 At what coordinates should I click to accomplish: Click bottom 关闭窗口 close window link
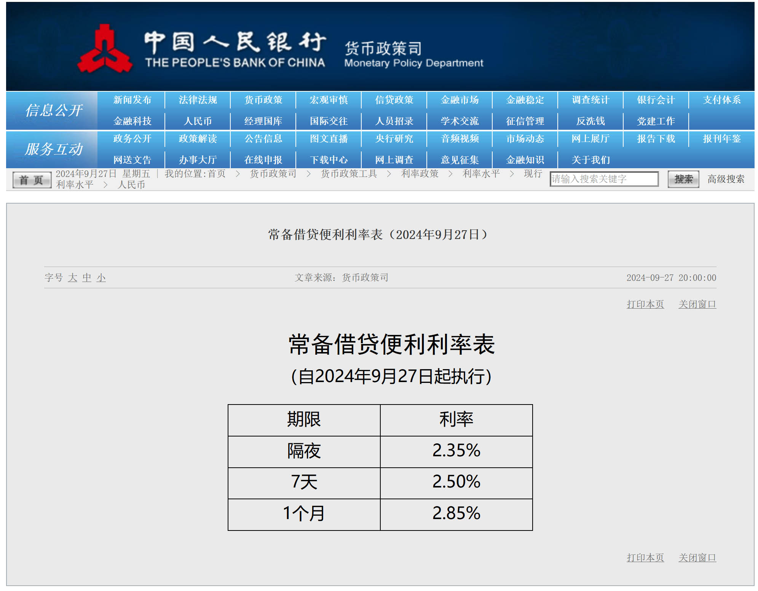pyautogui.click(x=697, y=558)
